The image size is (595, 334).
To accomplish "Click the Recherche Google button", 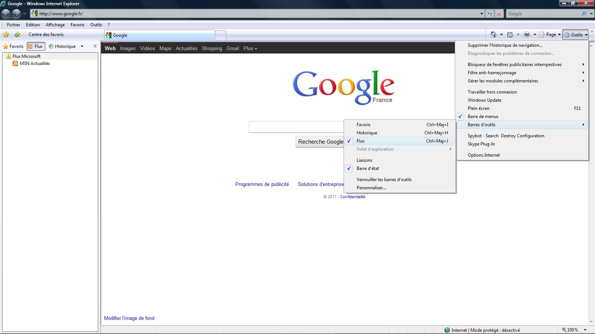I will point(320,142).
